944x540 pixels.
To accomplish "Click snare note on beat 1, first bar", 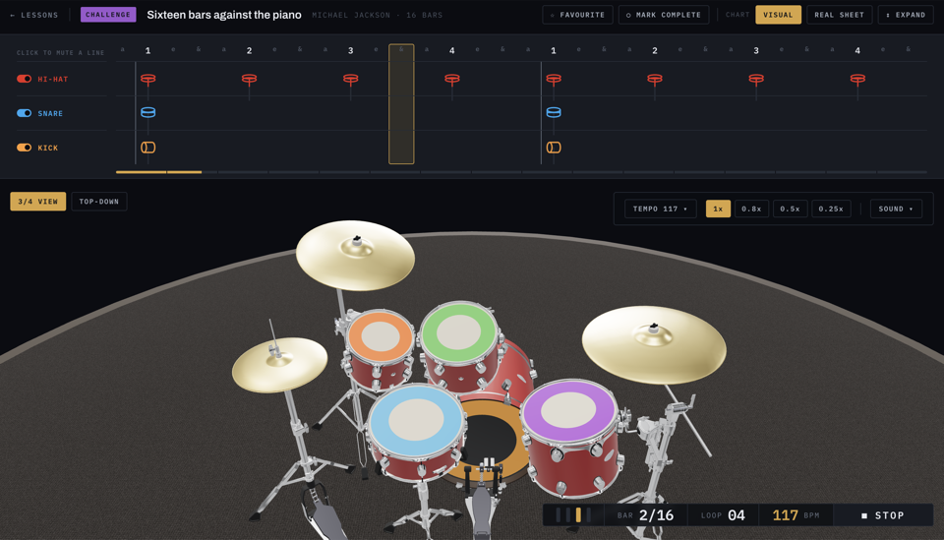I will coord(148,112).
